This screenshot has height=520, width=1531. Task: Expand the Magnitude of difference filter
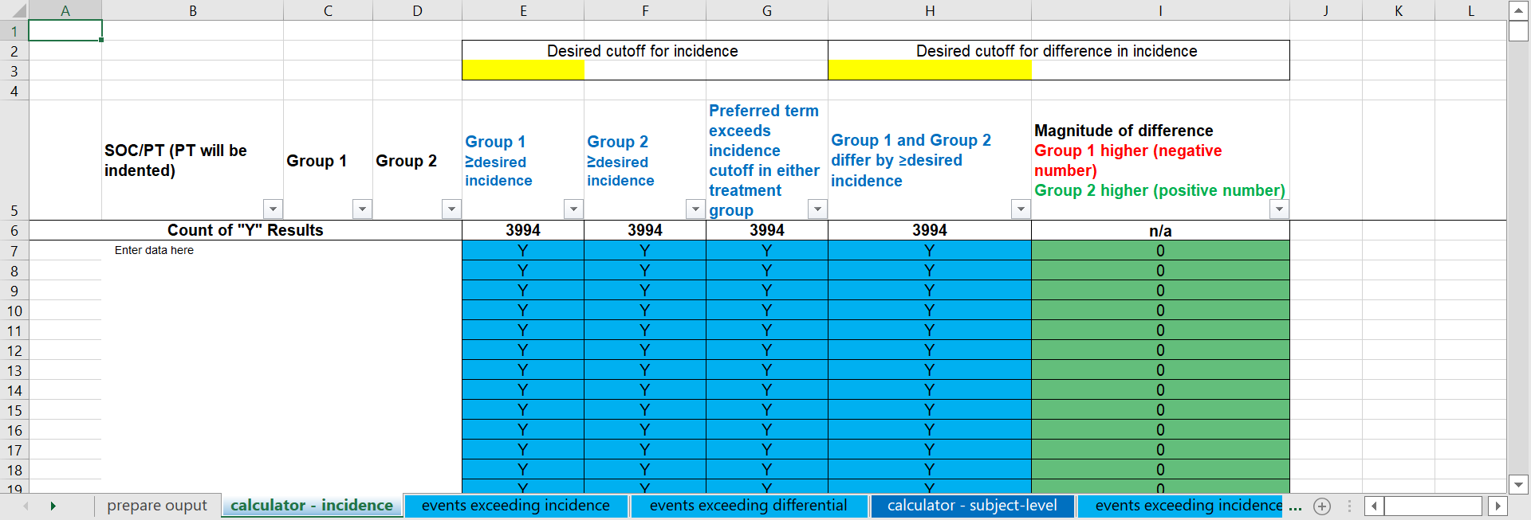[x=1279, y=209]
